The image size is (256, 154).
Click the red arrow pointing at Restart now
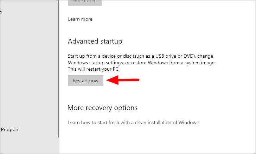point(123,80)
